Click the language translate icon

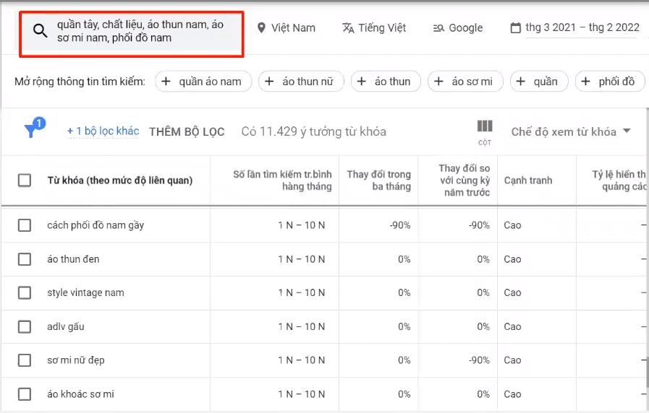[348, 27]
